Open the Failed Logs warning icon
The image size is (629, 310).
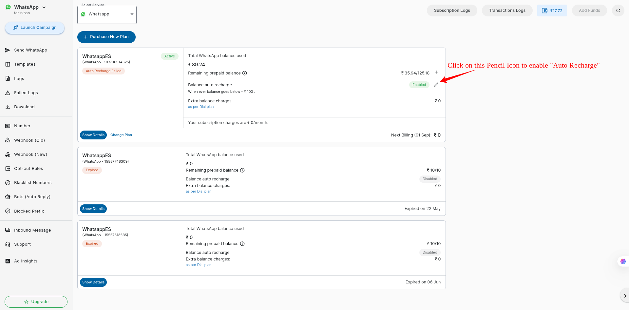(8, 93)
